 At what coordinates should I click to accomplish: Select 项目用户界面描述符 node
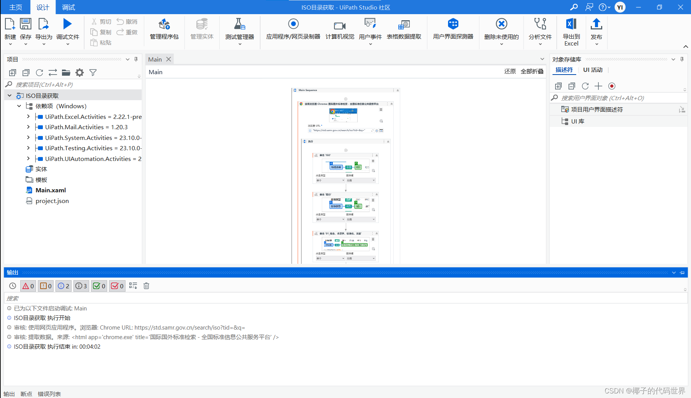[597, 109]
